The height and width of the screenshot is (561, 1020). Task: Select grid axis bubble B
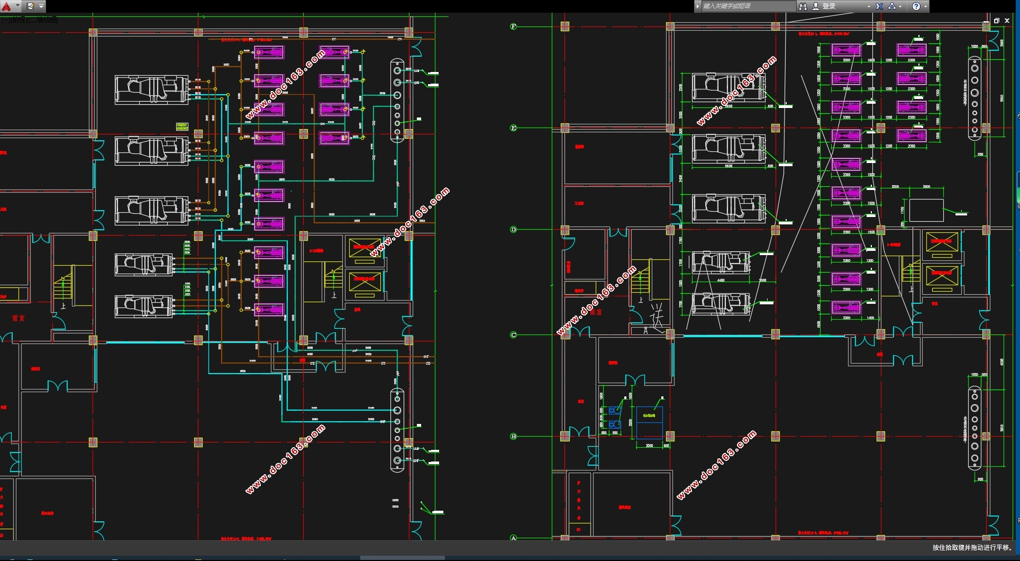pos(513,437)
